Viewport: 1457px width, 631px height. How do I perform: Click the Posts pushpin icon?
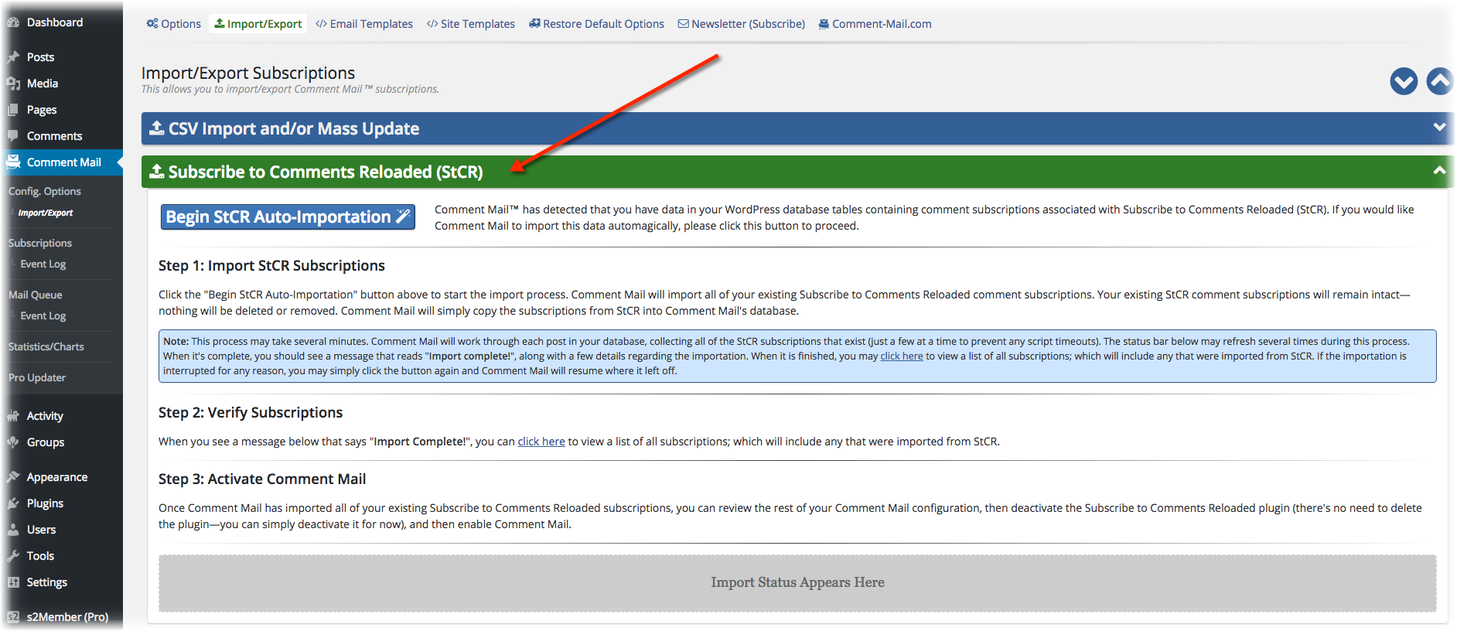point(13,57)
